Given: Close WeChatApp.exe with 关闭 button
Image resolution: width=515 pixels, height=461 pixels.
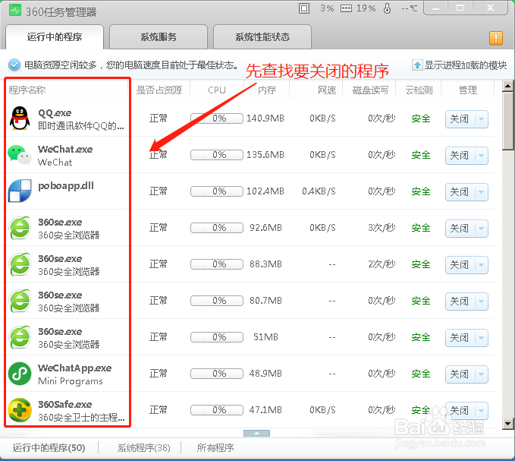Looking at the screenshot, I should (460, 374).
